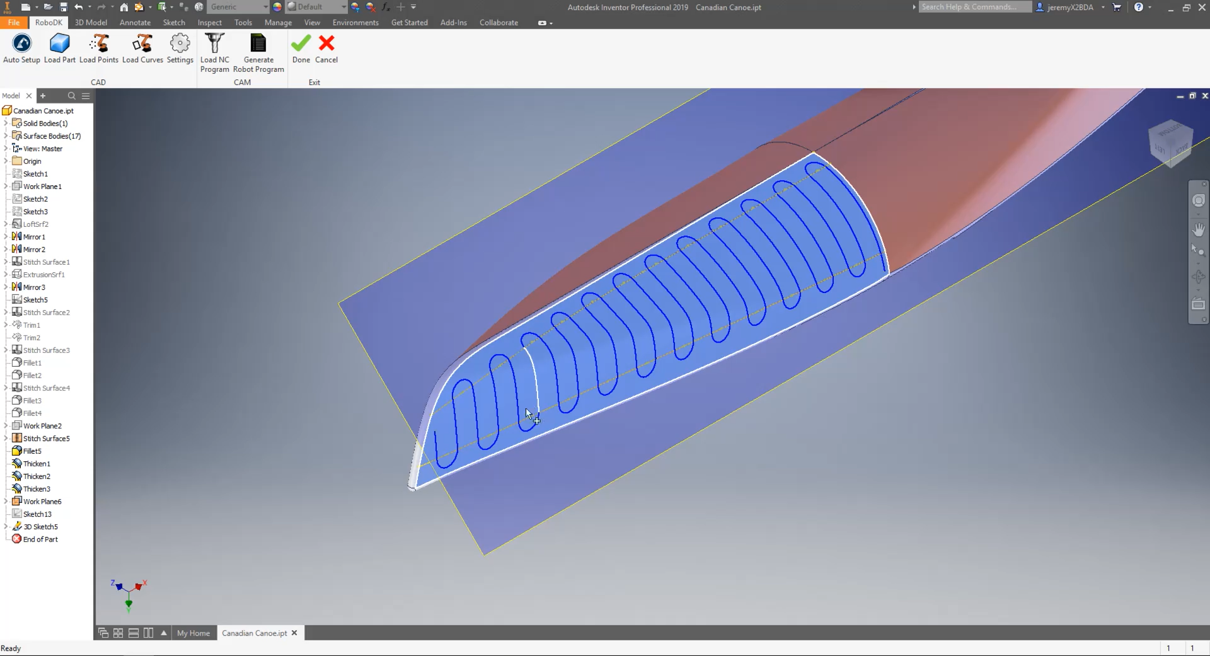Click the Search Help & Commands field

(x=974, y=7)
